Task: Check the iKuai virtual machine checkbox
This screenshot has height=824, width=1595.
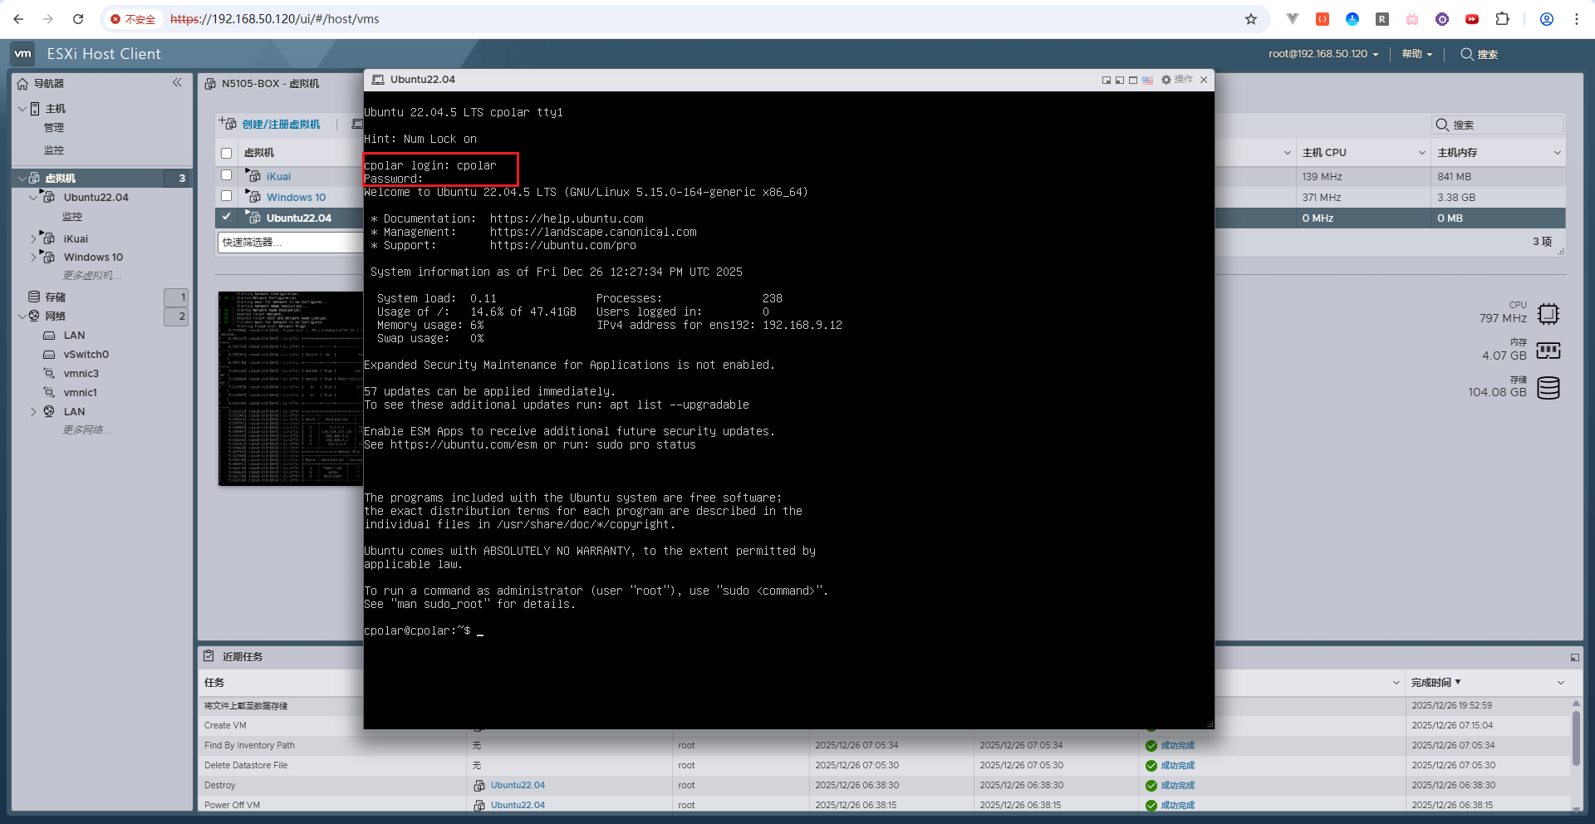Action: point(226,175)
